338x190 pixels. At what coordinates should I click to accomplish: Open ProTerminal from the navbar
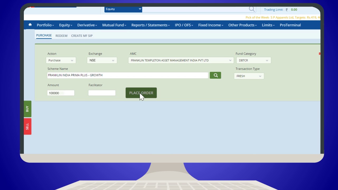point(290,25)
